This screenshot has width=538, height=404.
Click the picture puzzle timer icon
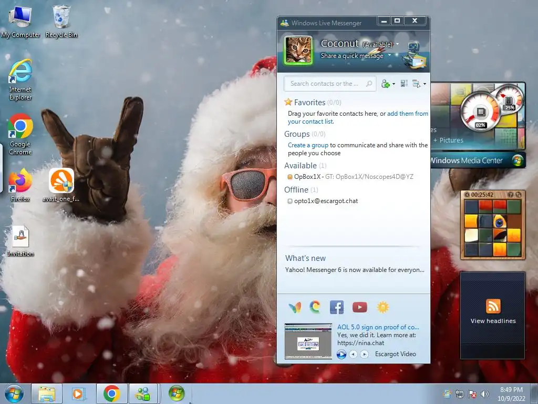[x=467, y=195]
